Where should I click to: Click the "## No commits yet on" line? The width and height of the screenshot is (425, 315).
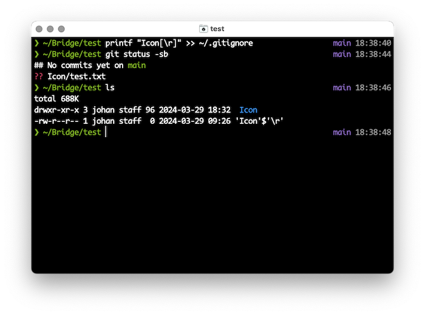pos(78,66)
